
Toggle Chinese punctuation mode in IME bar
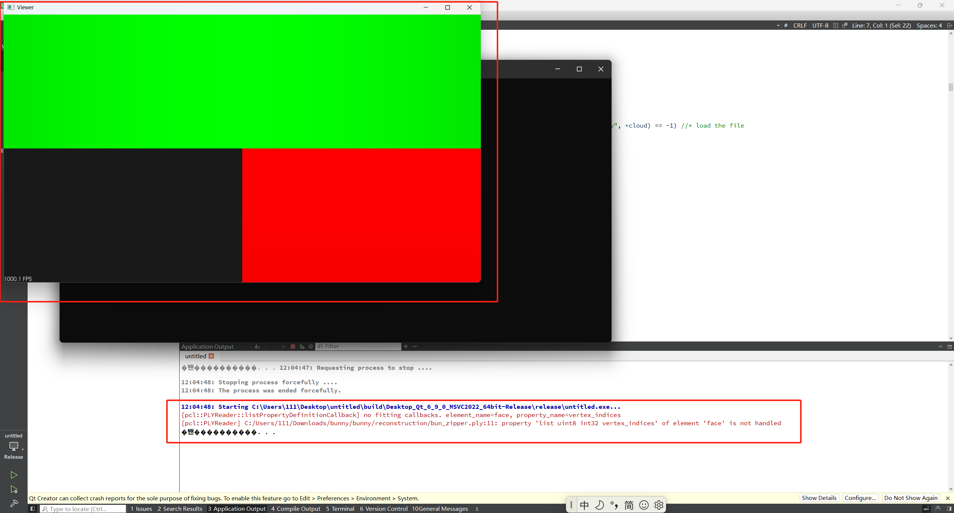point(614,505)
